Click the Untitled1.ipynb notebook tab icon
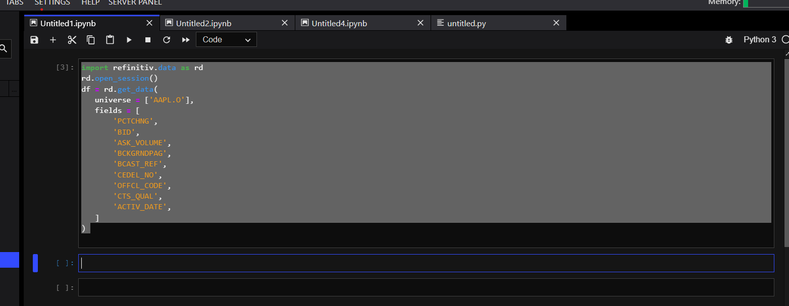 click(x=34, y=23)
